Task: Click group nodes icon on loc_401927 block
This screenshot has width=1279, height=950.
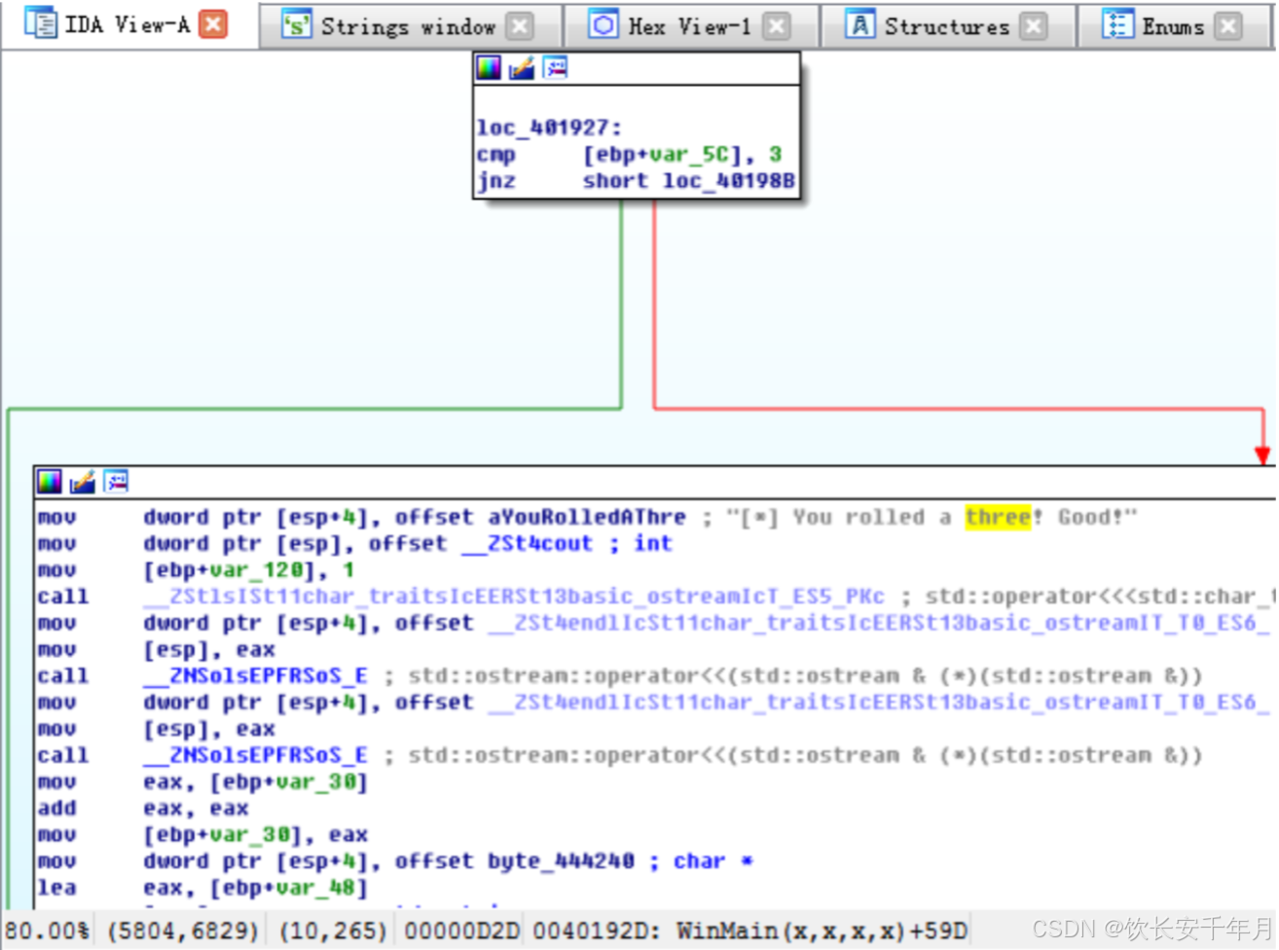Action: click(556, 67)
